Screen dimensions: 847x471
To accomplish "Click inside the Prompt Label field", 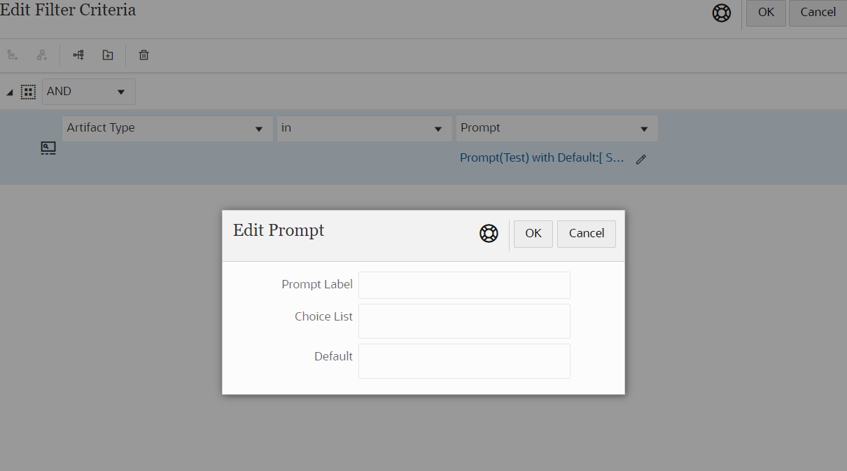I will (x=464, y=285).
